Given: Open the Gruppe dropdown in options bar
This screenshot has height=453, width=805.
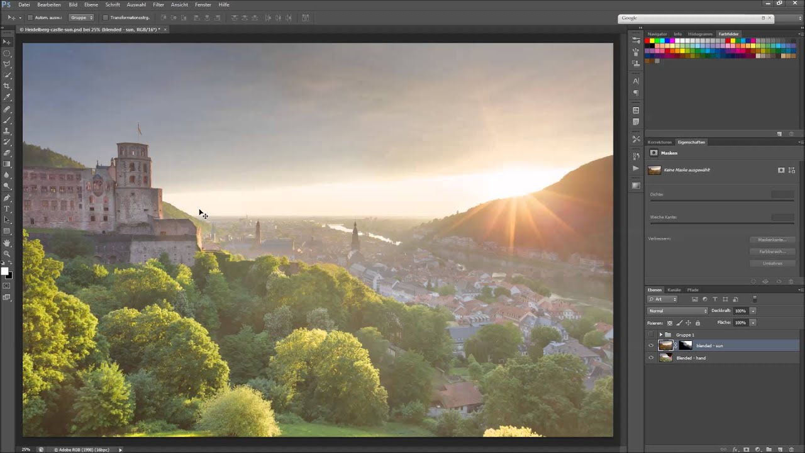Looking at the screenshot, I should (81, 18).
